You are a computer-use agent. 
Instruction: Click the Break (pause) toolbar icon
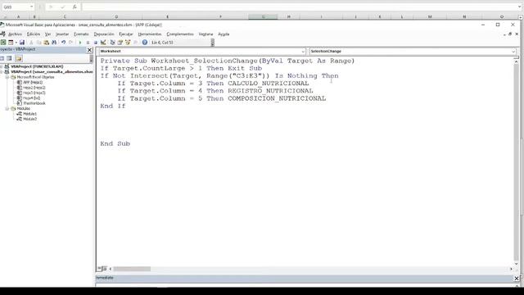coord(88,43)
